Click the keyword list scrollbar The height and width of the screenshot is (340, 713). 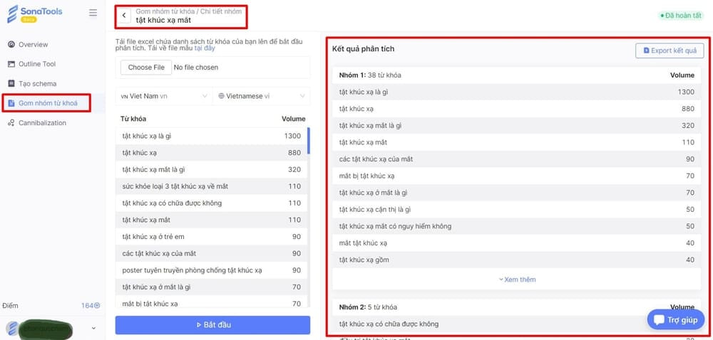click(x=309, y=141)
